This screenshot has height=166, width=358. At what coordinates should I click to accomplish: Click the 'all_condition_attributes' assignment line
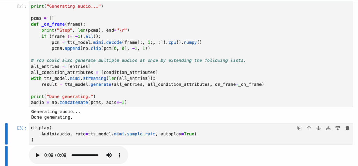click(x=94, y=73)
